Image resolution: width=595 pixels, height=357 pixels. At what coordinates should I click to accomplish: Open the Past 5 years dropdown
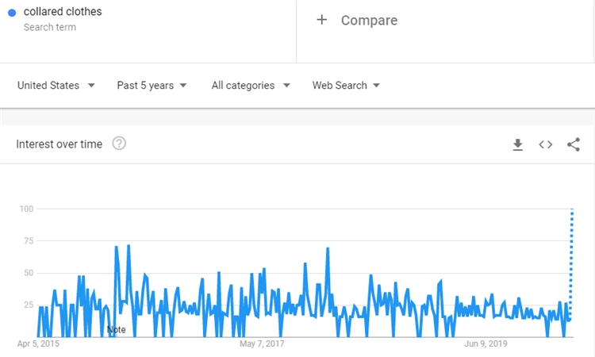[x=152, y=85]
